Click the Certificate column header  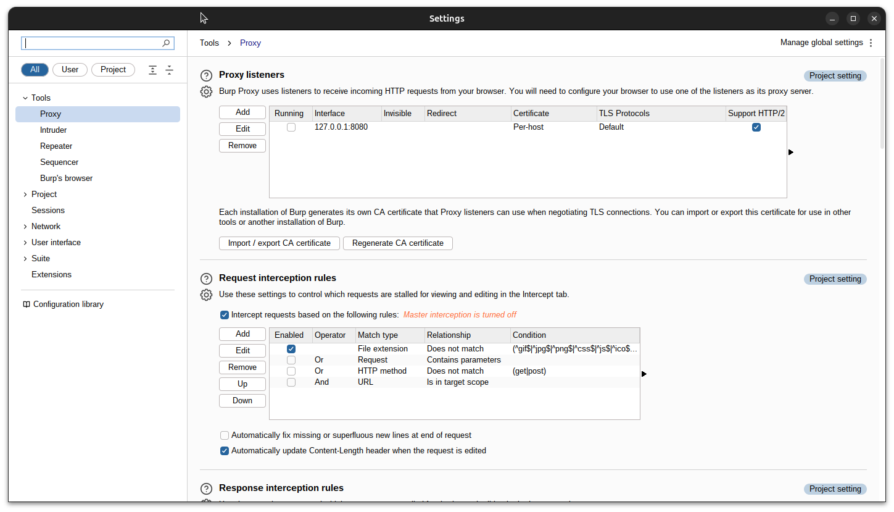554,114
